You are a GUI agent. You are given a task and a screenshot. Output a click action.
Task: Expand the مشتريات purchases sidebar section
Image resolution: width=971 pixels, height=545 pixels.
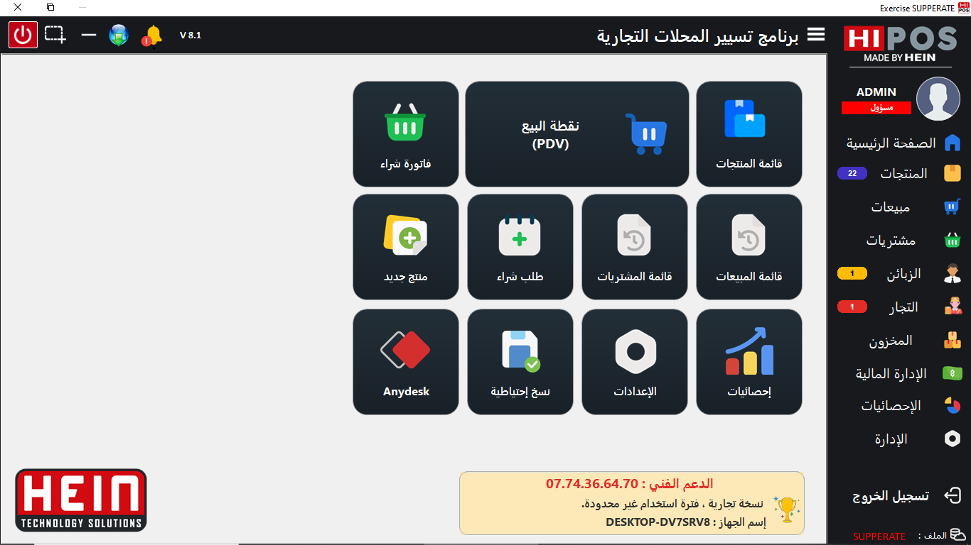pos(891,241)
